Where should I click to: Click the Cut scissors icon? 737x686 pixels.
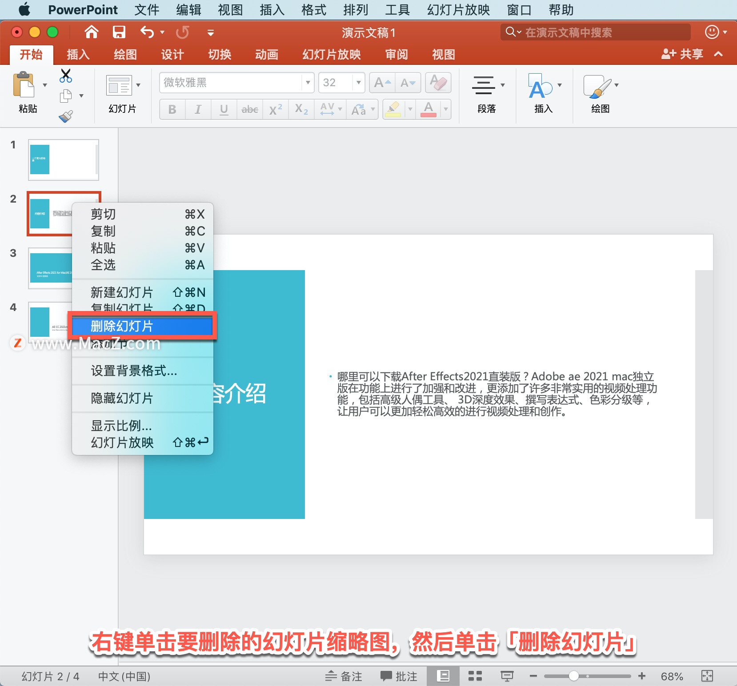(66, 76)
